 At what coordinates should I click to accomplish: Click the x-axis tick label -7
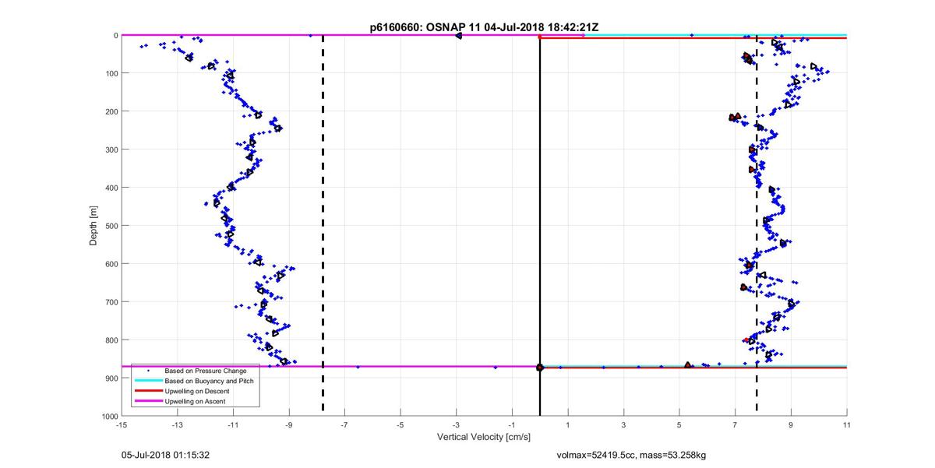click(344, 425)
